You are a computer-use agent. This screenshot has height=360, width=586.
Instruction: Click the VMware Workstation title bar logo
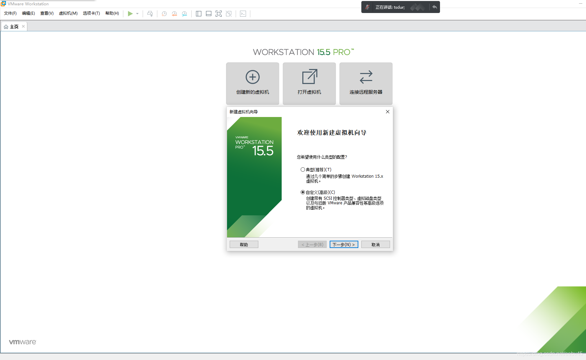click(3, 4)
